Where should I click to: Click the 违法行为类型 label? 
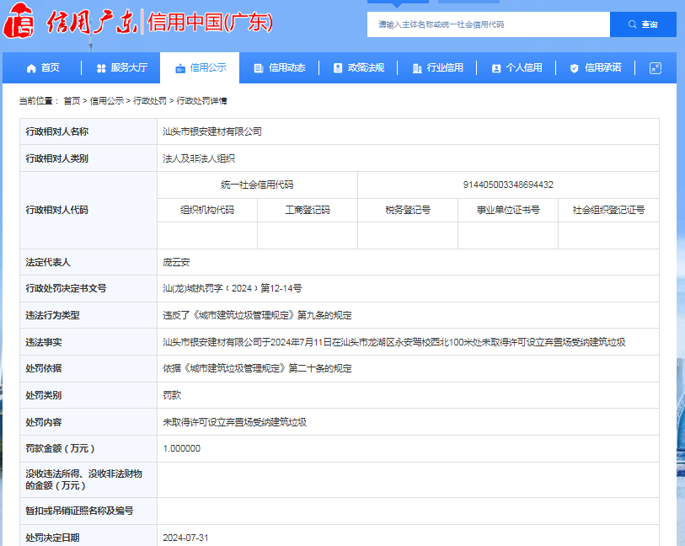tap(52, 315)
